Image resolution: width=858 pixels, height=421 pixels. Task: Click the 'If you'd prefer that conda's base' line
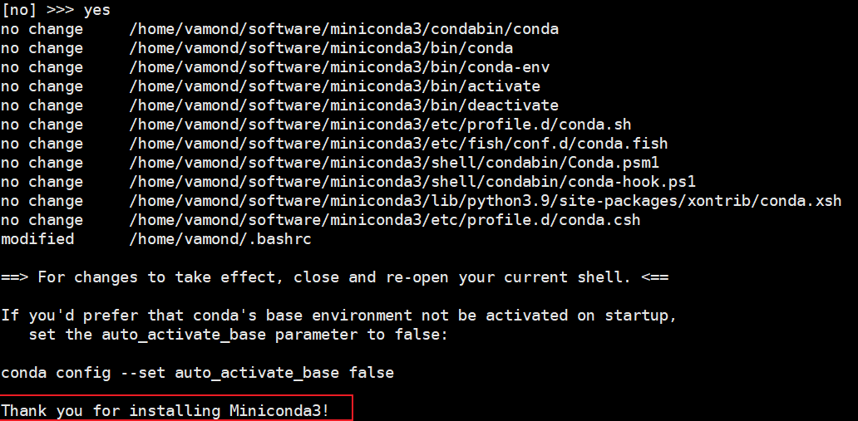click(x=338, y=316)
